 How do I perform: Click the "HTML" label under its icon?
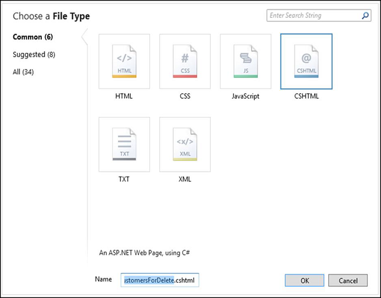(124, 97)
